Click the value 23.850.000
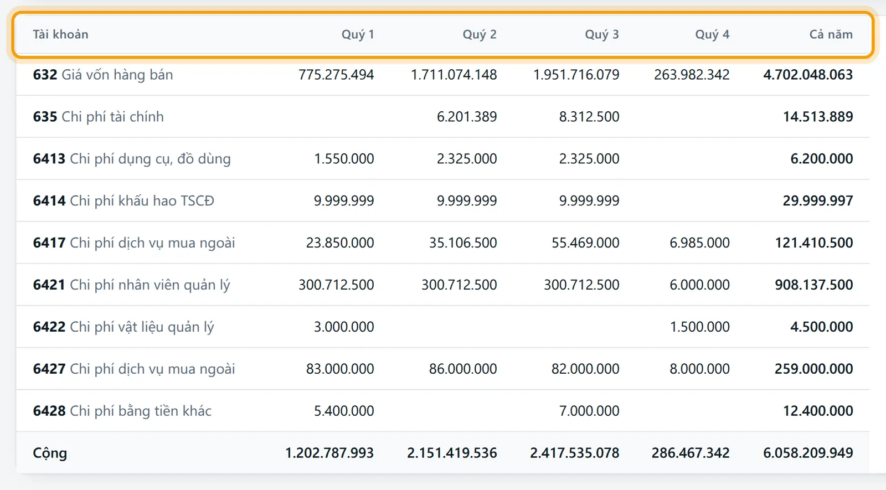This screenshot has height=490, width=886. (340, 243)
